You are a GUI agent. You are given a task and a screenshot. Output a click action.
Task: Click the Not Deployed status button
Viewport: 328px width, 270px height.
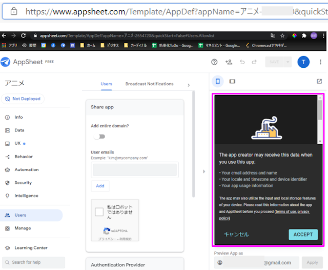[23, 99]
